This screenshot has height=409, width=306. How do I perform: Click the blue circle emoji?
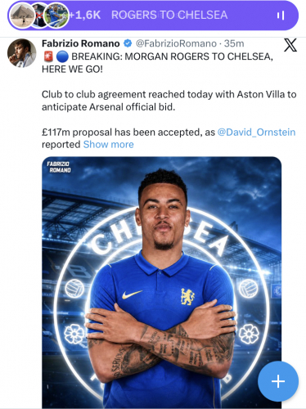point(62,56)
